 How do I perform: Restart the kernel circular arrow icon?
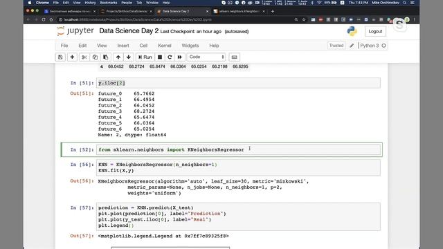pos(170,57)
